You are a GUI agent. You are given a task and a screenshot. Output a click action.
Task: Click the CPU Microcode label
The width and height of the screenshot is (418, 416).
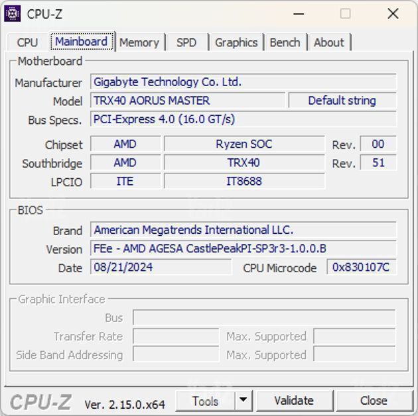[280, 268]
